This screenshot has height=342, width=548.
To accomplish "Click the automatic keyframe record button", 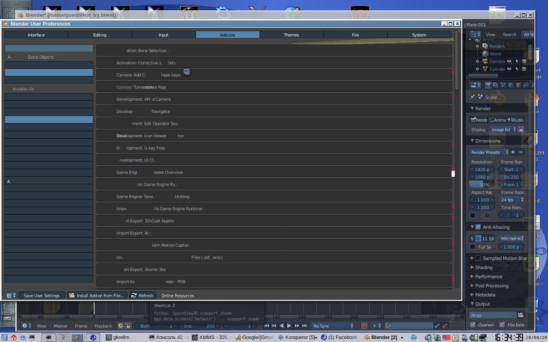I will (364, 326).
